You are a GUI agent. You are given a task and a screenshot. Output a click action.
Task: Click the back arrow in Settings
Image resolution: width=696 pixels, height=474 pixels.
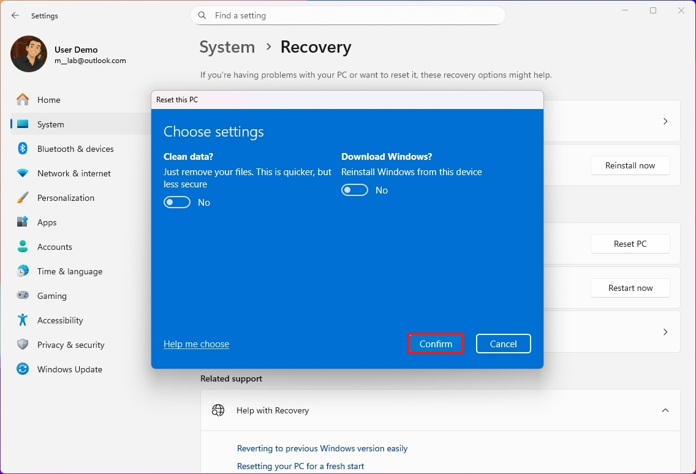pyautogui.click(x=15, y=16)
